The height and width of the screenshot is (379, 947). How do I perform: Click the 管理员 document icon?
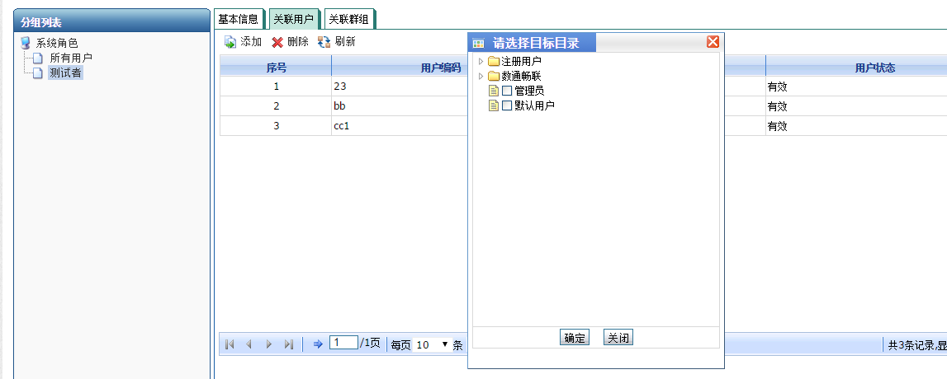tap(493, 91)
